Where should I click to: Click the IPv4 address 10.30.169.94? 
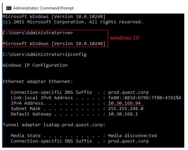[x=124, y=103]
